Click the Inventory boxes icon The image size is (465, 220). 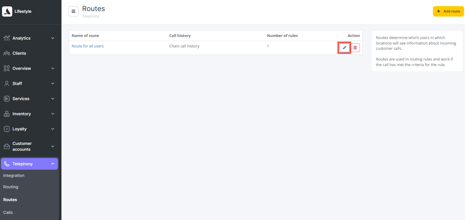(x=7, y=114)
